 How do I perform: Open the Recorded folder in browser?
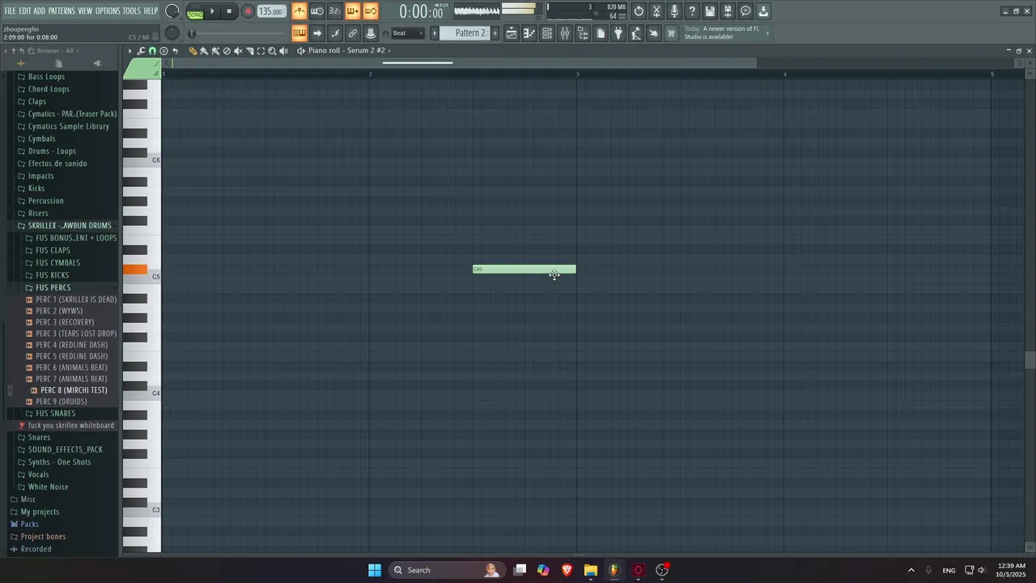[36, 549]
